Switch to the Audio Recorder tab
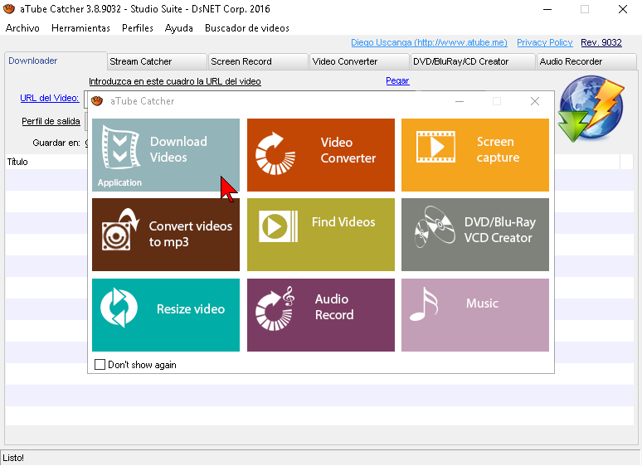 [x=586, y=61]
